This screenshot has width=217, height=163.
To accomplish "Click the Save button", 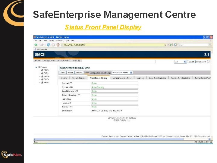I will coord(63,72).
